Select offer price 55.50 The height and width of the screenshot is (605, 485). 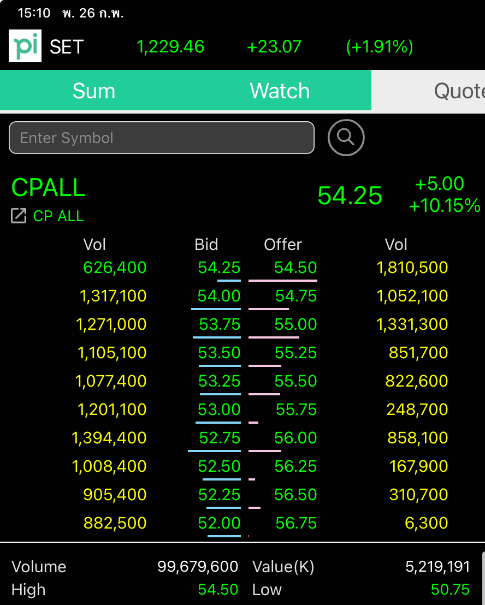pyautogui.click(x=295, y=381)
